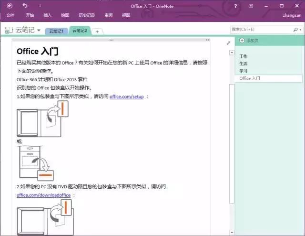Click the Back arrow icon in title bar
The image size is (305, 236).
[x=10, y=6]
